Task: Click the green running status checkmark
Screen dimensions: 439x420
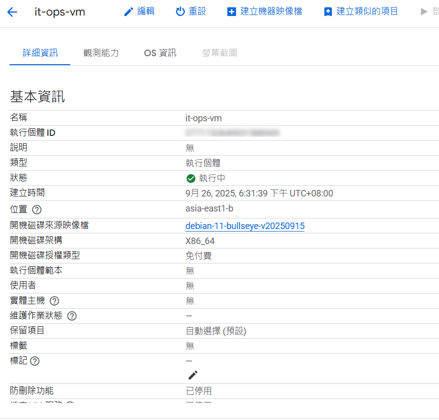Action: point(191,178)
